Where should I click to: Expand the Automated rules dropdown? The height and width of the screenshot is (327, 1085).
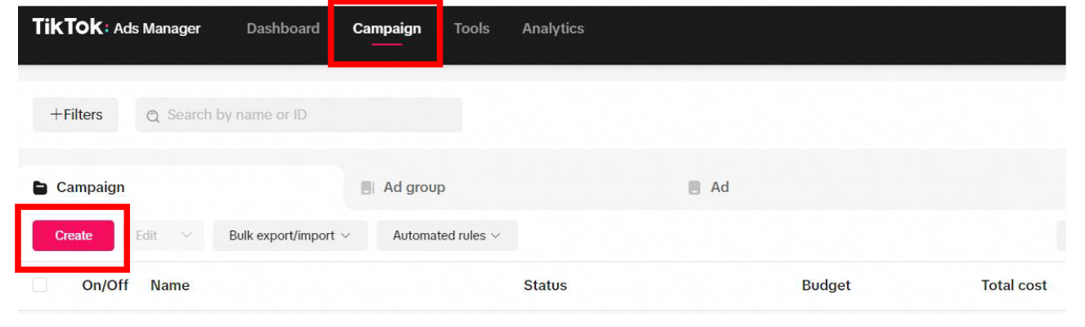447,235
